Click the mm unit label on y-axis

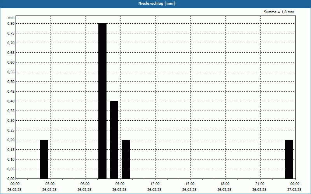coord(11,17)
